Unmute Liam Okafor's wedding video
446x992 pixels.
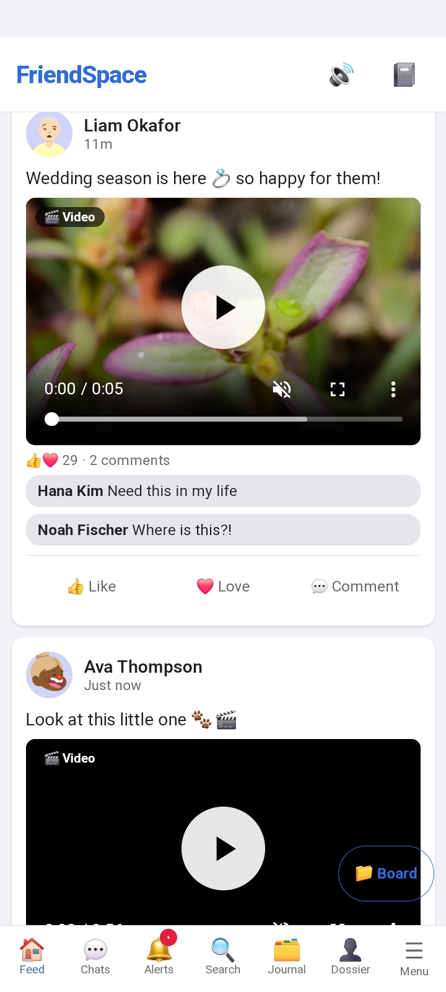(x=282, y=389)
